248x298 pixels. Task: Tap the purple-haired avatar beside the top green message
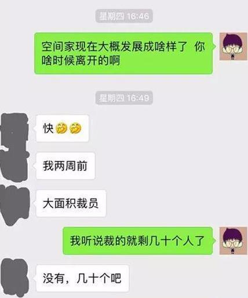coord(234,46)
